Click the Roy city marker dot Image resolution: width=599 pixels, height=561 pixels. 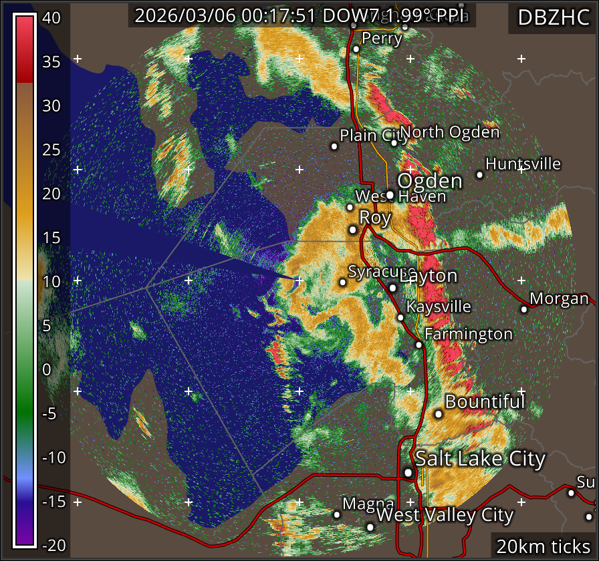(353, 230)
